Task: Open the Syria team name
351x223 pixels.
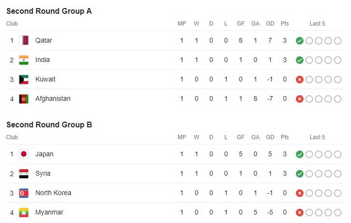Action: [43, 173]
